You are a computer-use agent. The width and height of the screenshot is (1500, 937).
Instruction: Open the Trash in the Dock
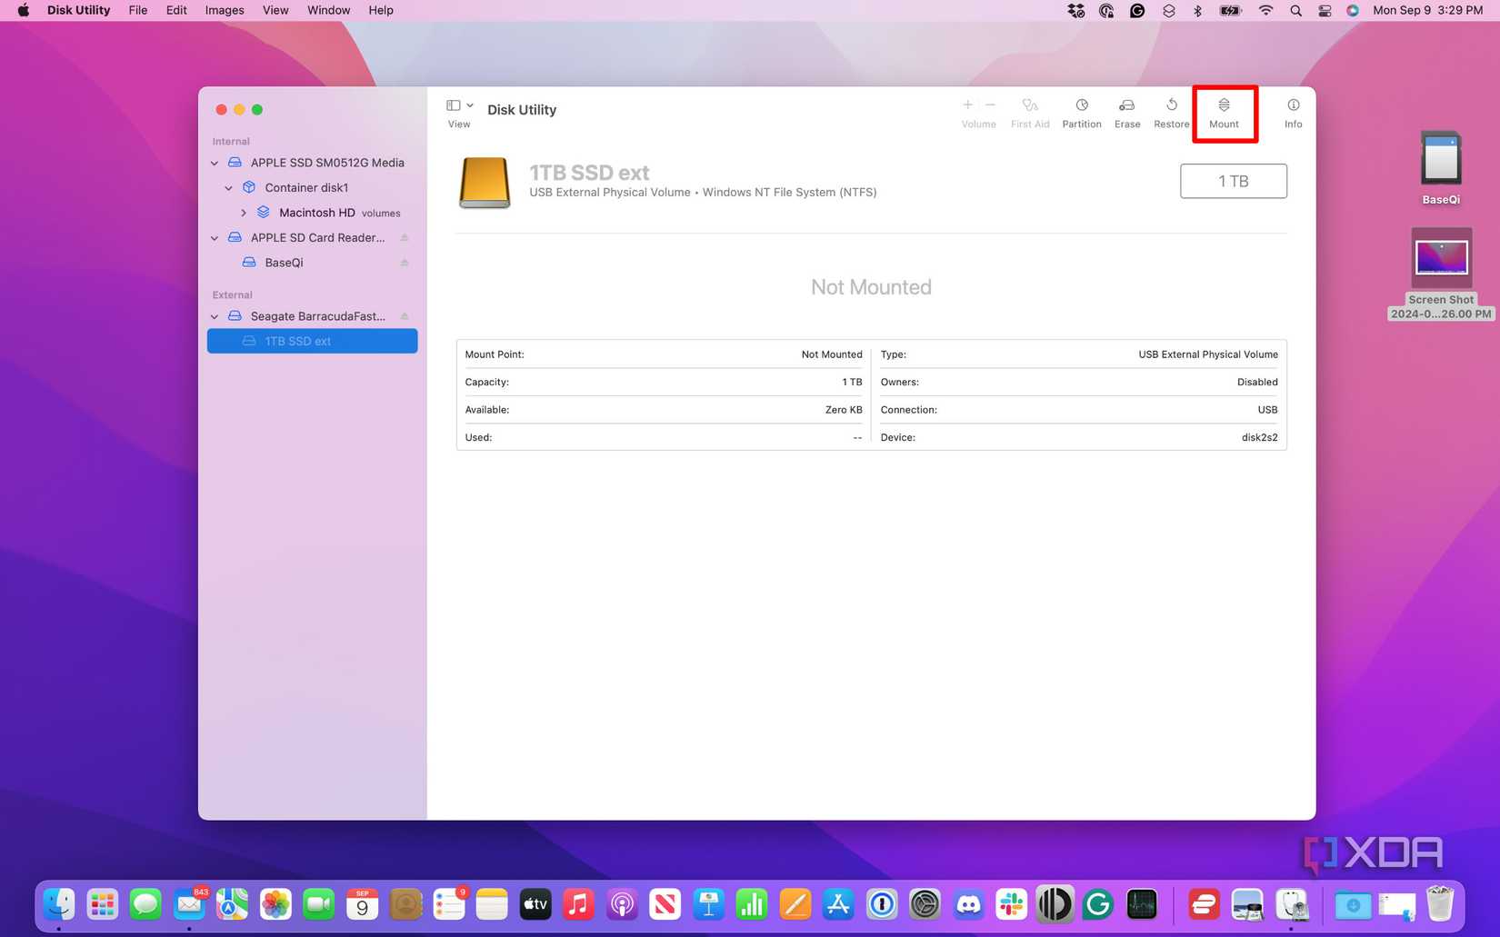(x=1440, y=904)
